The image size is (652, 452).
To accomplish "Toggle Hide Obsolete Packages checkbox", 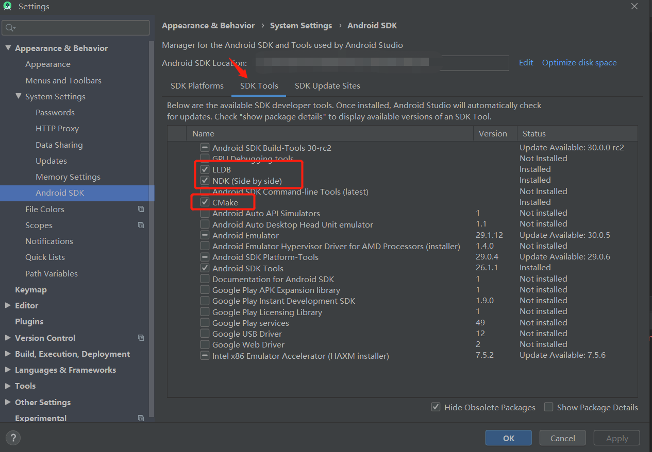I will coord(436,407).
